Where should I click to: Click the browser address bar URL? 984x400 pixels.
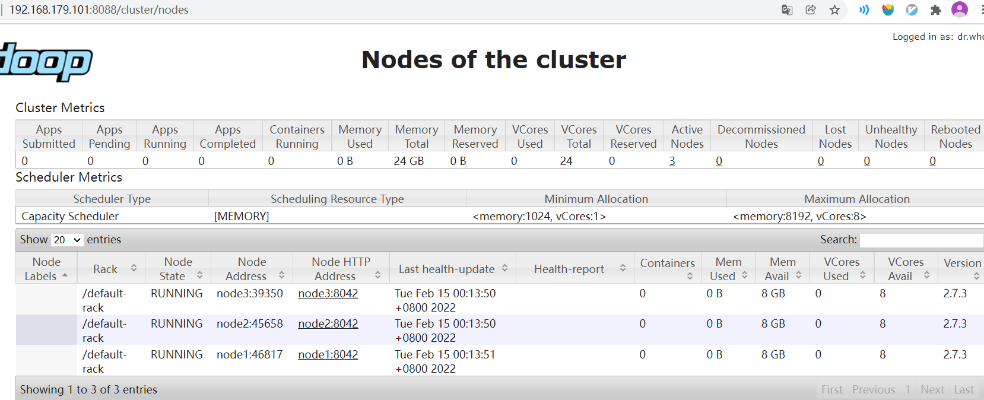tap(99, 9)
